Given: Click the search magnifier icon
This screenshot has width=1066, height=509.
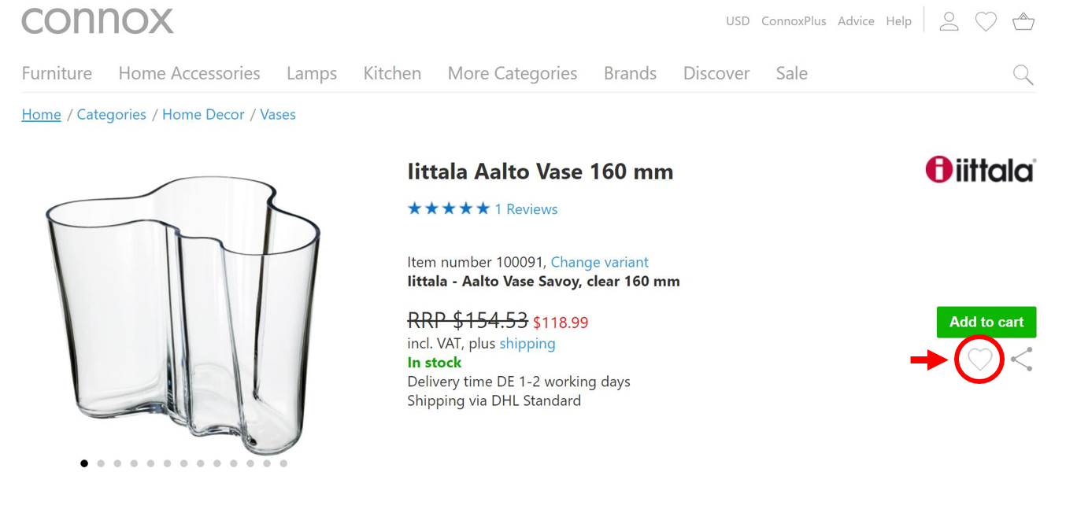Looking at the screenshot, I should 1023,75.
